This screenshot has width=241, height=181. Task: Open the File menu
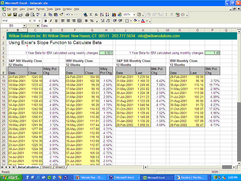(9, 9)
